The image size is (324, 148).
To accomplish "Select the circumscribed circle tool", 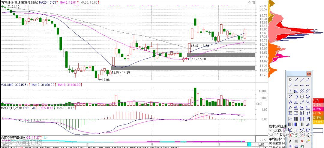I will (x=308, y=97).
